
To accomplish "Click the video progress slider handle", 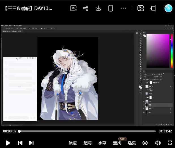I will (19, 131).
